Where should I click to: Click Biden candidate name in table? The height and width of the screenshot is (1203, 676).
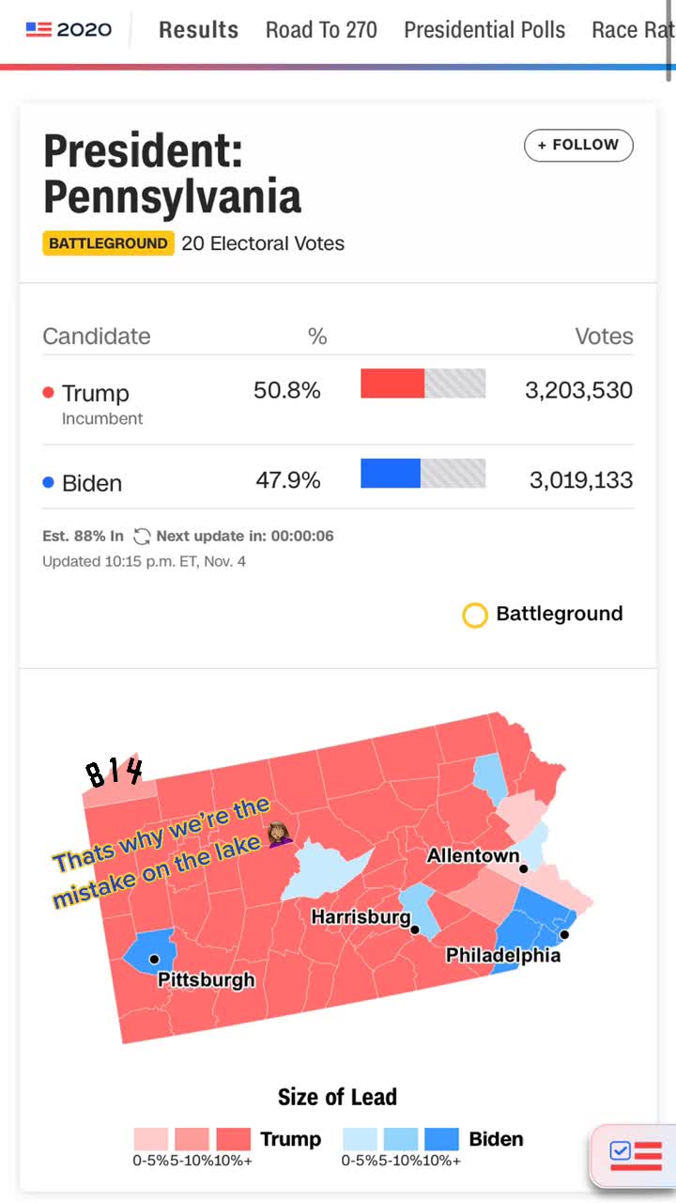click(91, 483)
